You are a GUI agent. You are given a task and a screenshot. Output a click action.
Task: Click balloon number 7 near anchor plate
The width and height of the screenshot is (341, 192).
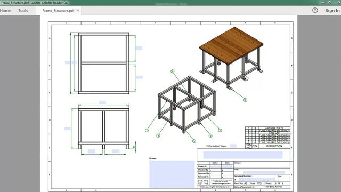click(x=245, y=100)
